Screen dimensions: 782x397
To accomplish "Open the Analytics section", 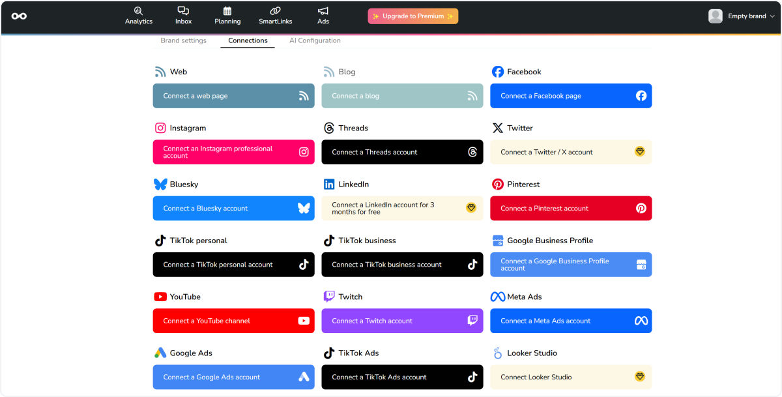I will pos(139,16).
